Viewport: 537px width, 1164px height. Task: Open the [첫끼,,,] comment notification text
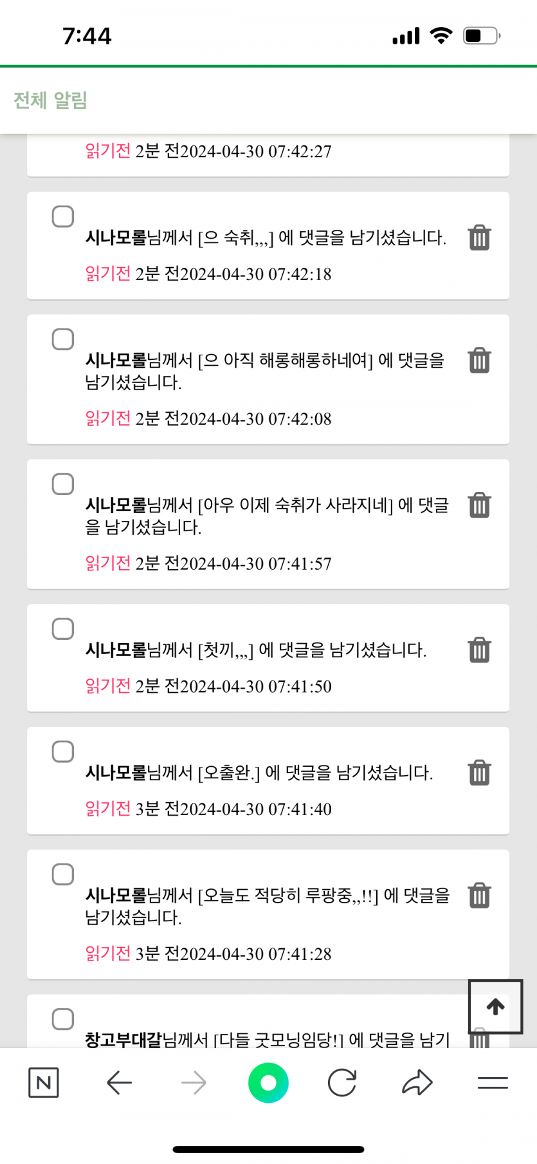tap(255, 650)
